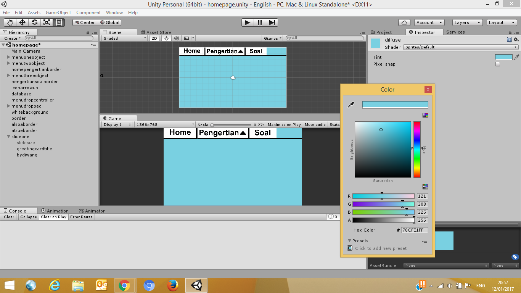Select the Rotate tool

click(34, 23)
